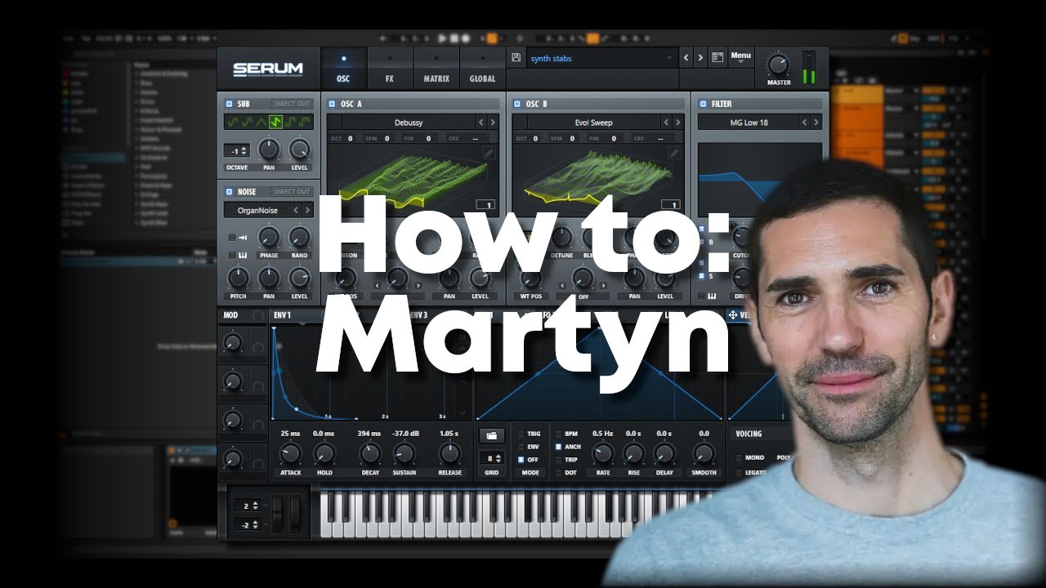Screen dimensions: 1046x588
Task: Click NOISE DIRECT OUT button
Action: click(292, 192)
